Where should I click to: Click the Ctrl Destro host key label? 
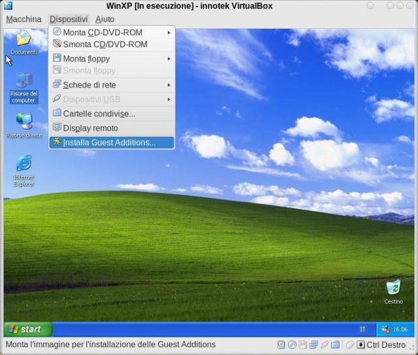coord(386,345)
